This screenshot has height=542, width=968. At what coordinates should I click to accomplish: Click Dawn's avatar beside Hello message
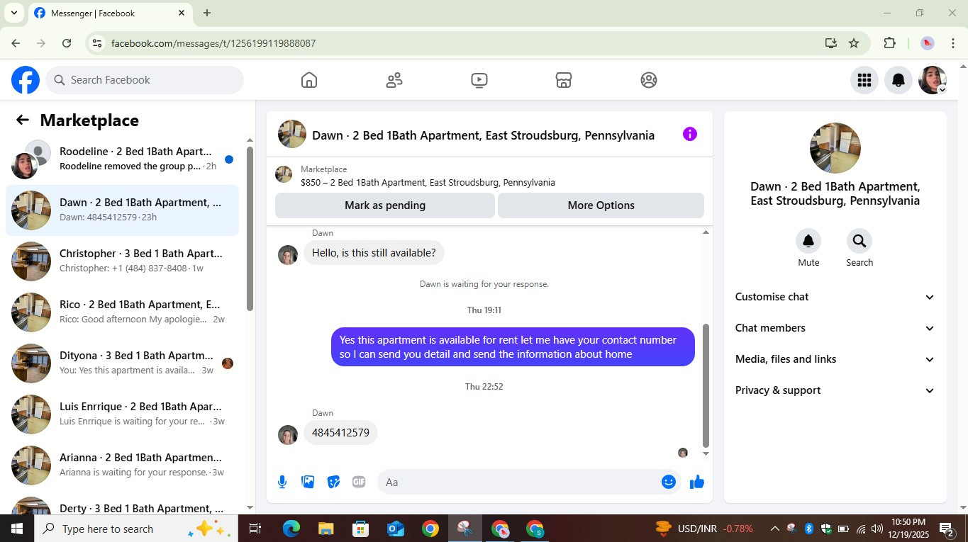(288, 255)
